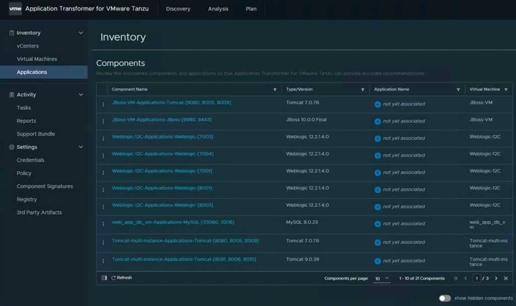The image size is (516, 306).
Task: Open Component Signatures settings
Action: pyautogui.click(x=45, y=186)
